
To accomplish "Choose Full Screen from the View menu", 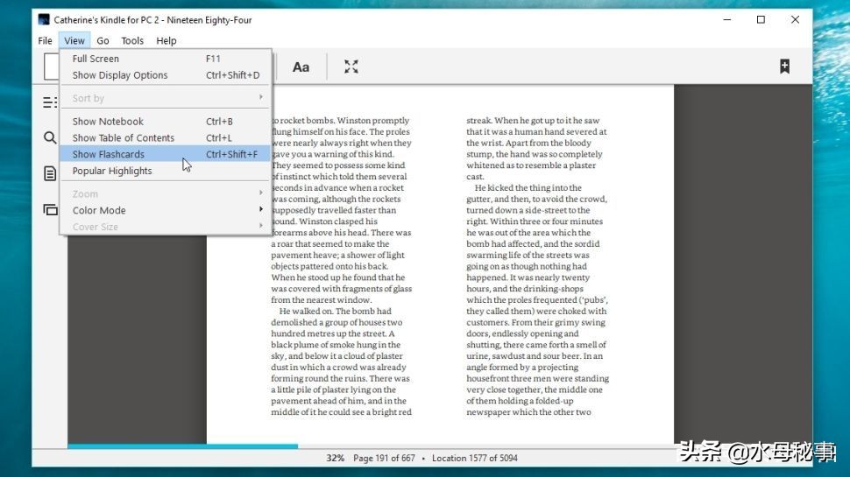I will pos(96,59).
